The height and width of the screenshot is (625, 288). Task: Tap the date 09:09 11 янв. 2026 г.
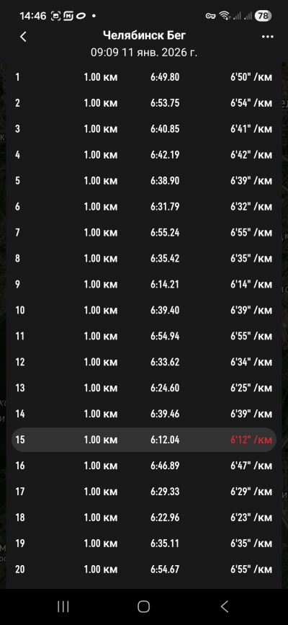(144, 52)
